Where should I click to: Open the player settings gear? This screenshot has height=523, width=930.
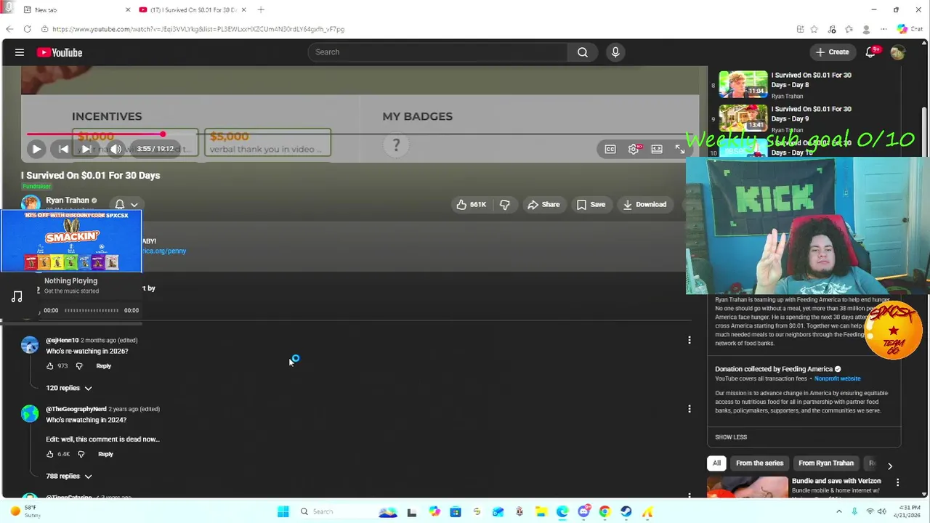pyautogui.click(x=634, y=149)
